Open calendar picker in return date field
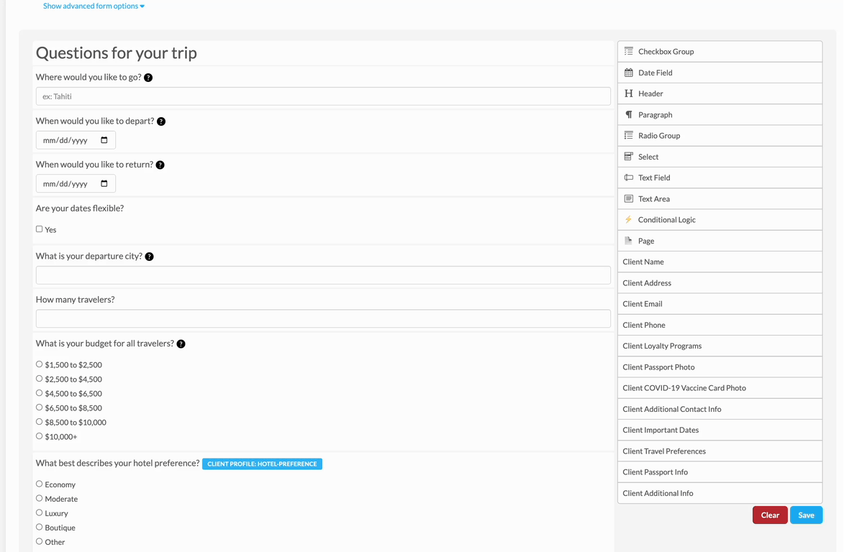Screen dimensions: 844x552 tap(104, 184)
